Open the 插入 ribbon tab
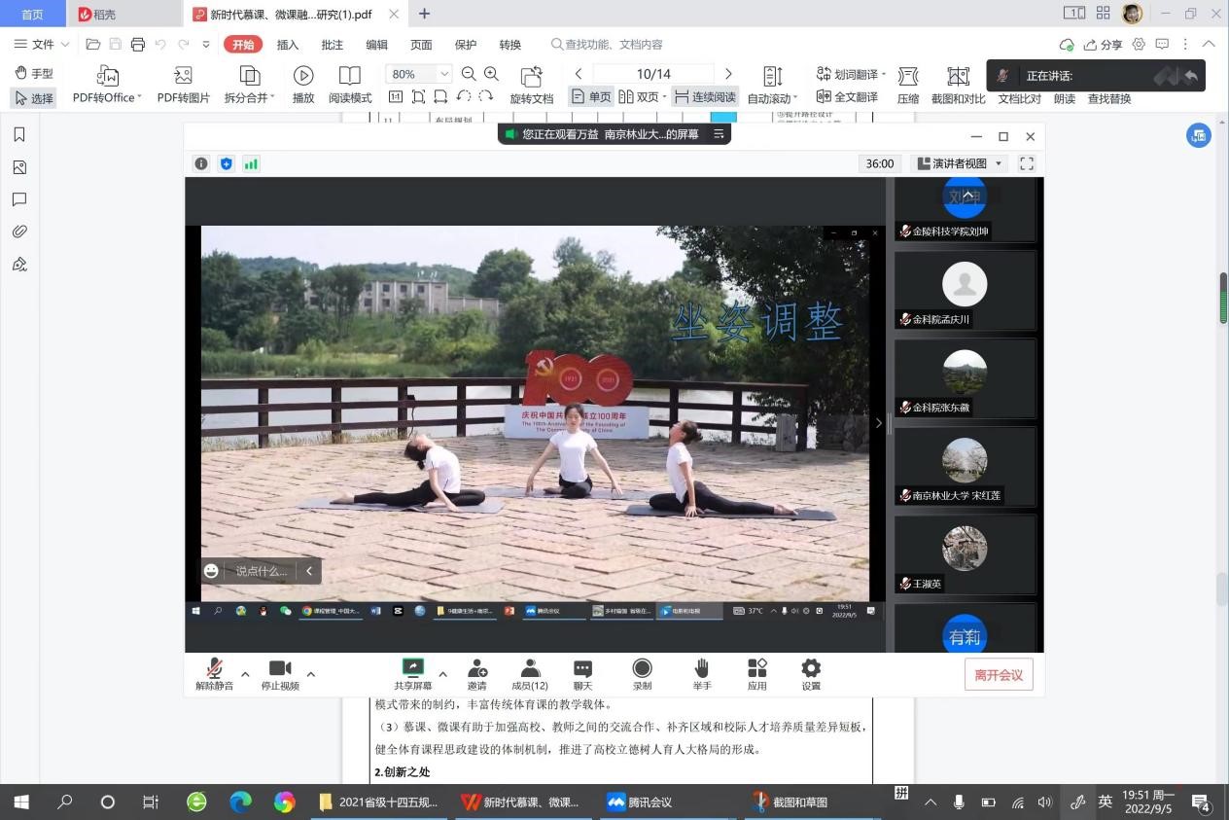 (288, 45)
